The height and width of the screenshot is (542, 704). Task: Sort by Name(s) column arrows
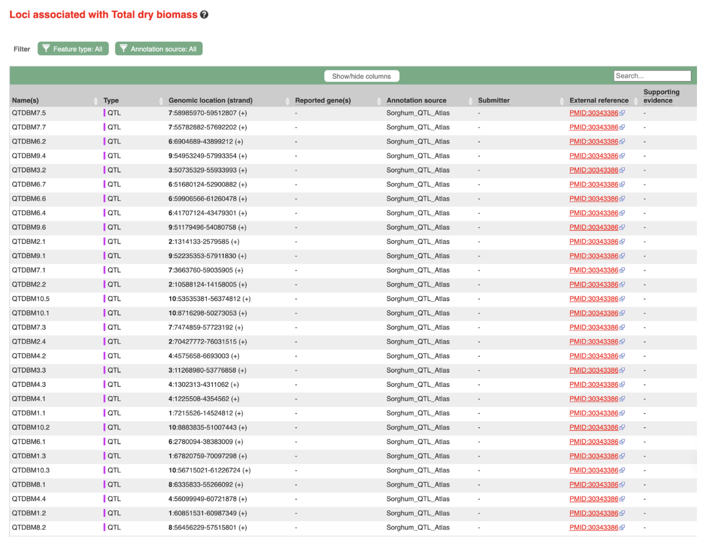96,101
